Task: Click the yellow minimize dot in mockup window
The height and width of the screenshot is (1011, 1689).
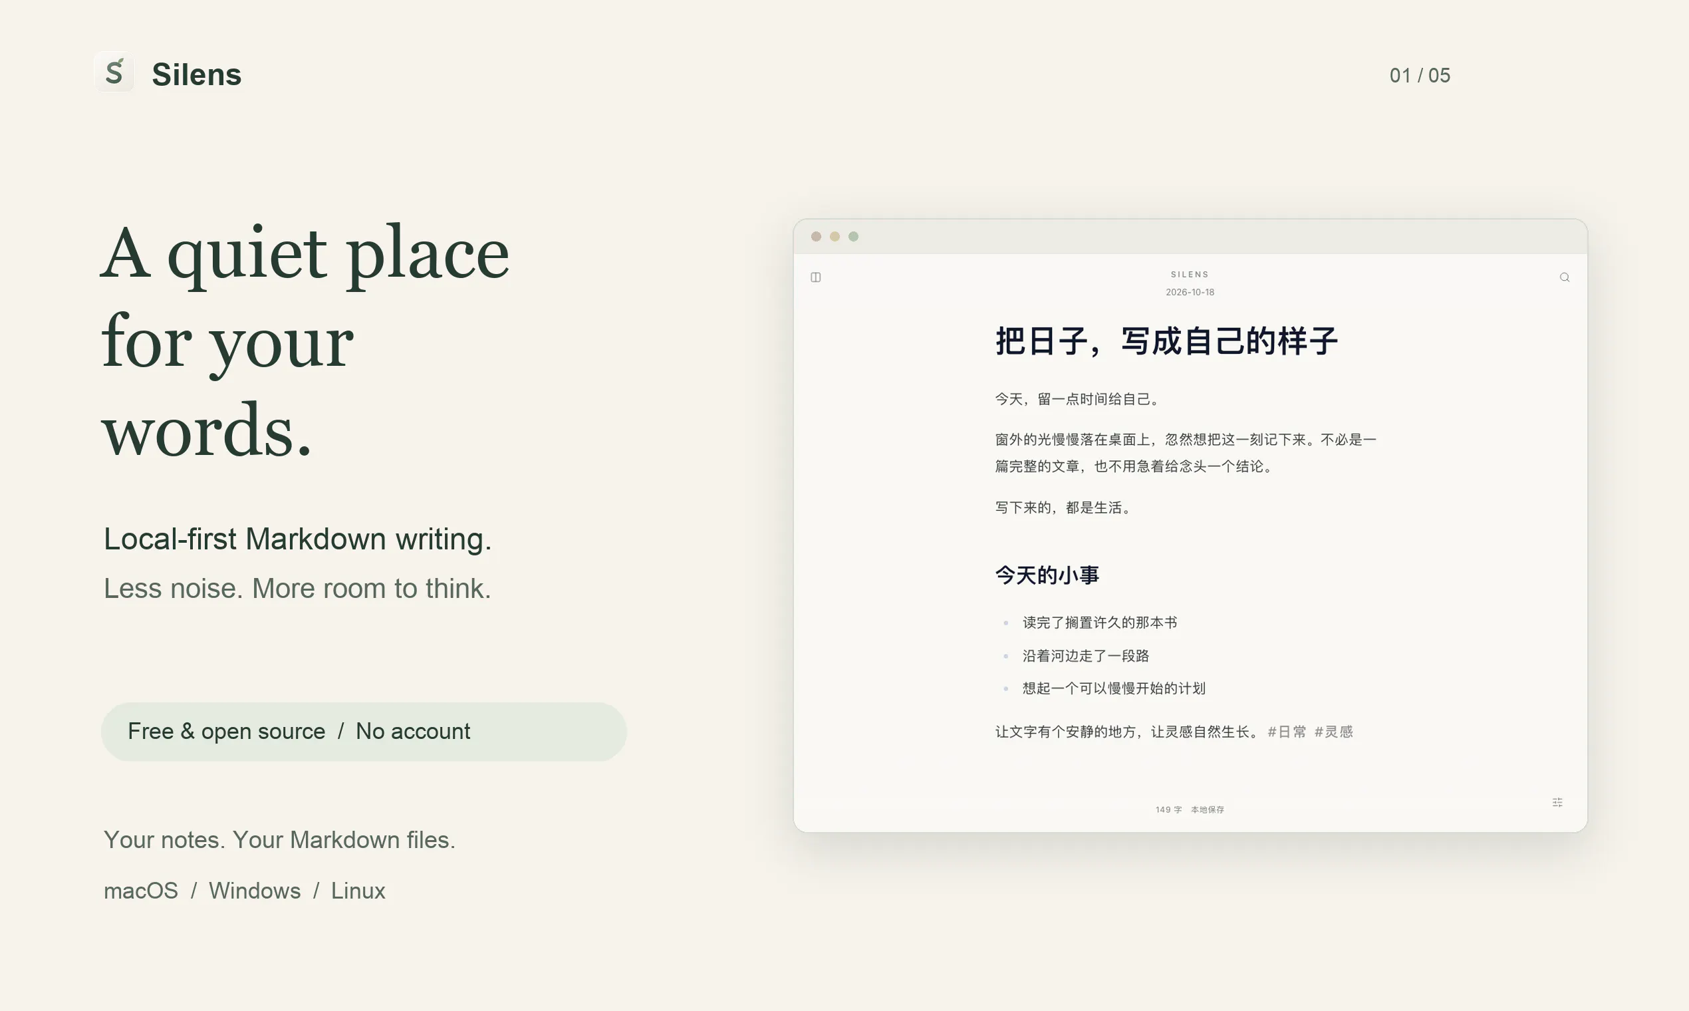Action: [x=835, y=236]
